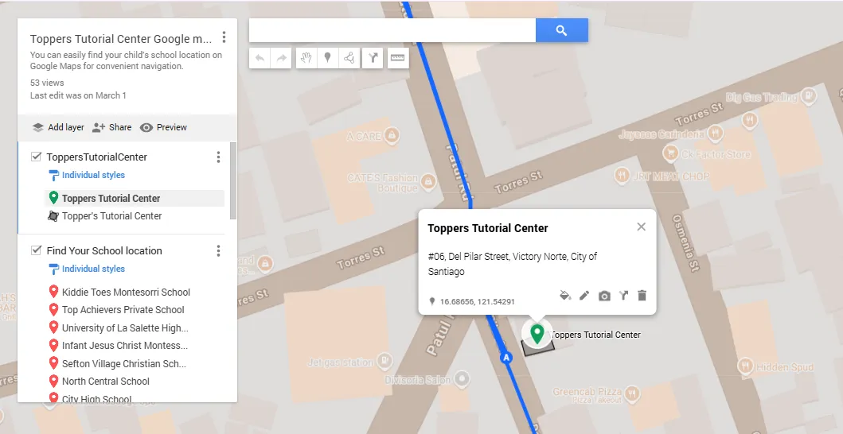Click Dig Gas Trading gas icon
843x434 pixels.
pyautogui.click(x=809, y=96)
